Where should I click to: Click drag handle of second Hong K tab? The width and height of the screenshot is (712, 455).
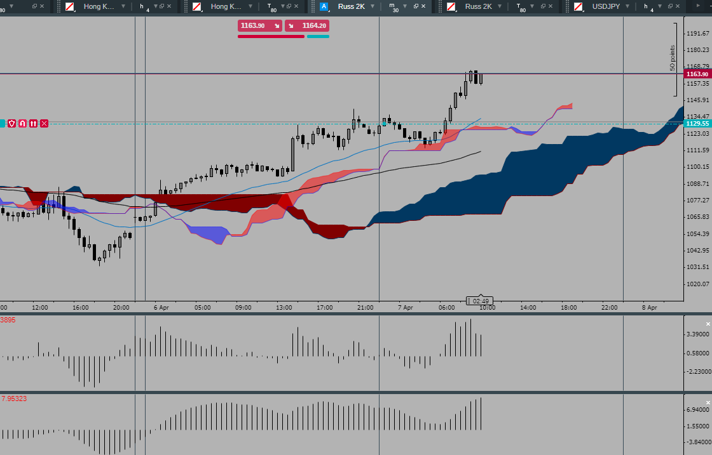pyautogui.click(x=186, y=6)
